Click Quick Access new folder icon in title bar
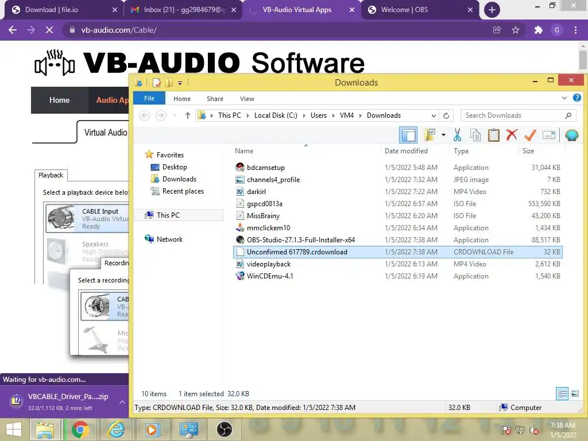This screenshot has width=588, height=441. point(169,83)
